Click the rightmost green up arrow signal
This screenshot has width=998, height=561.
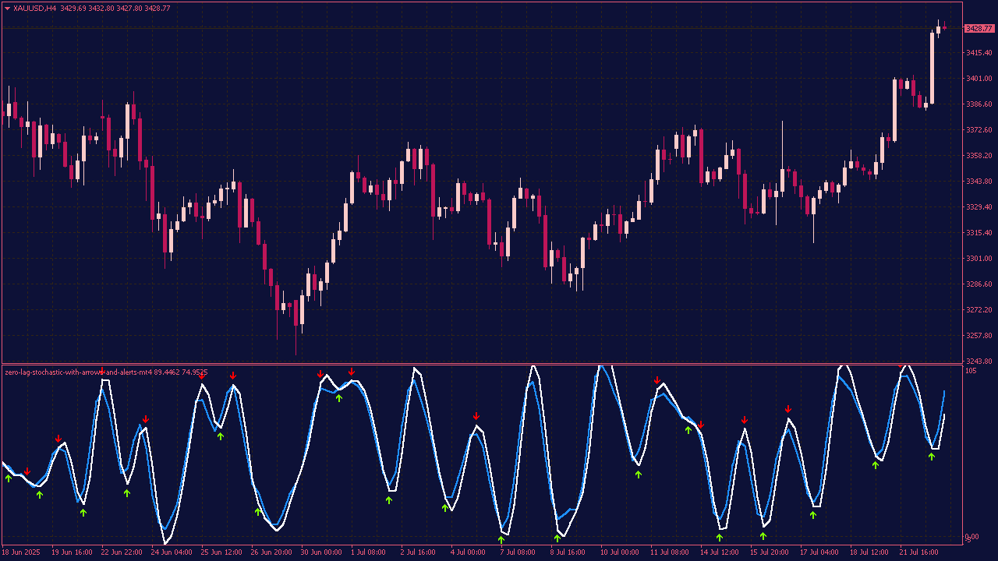coord(931,457)
